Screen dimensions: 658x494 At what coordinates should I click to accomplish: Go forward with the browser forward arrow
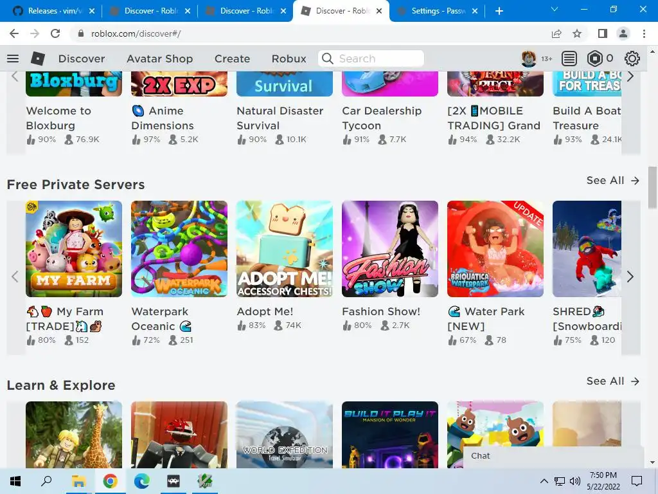35,33
